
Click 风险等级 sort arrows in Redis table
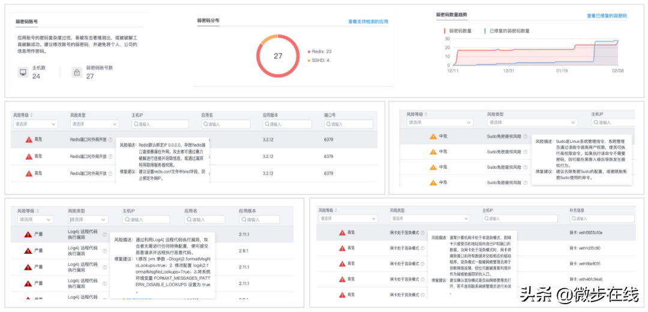point(31,115)
